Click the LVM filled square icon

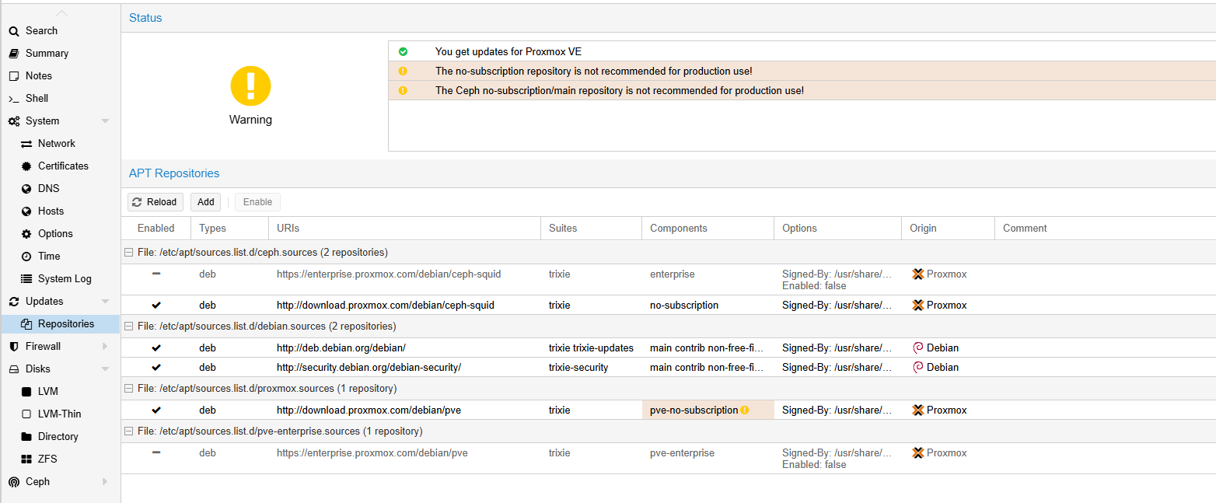point(26,392)
